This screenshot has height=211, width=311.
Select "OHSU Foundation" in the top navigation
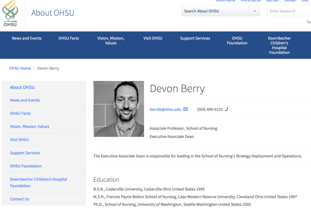click(x=237, y=40)
